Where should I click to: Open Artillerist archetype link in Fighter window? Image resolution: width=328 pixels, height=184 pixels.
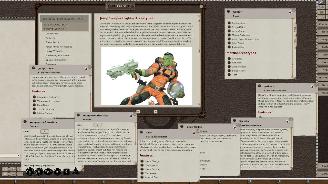point(229,59)
